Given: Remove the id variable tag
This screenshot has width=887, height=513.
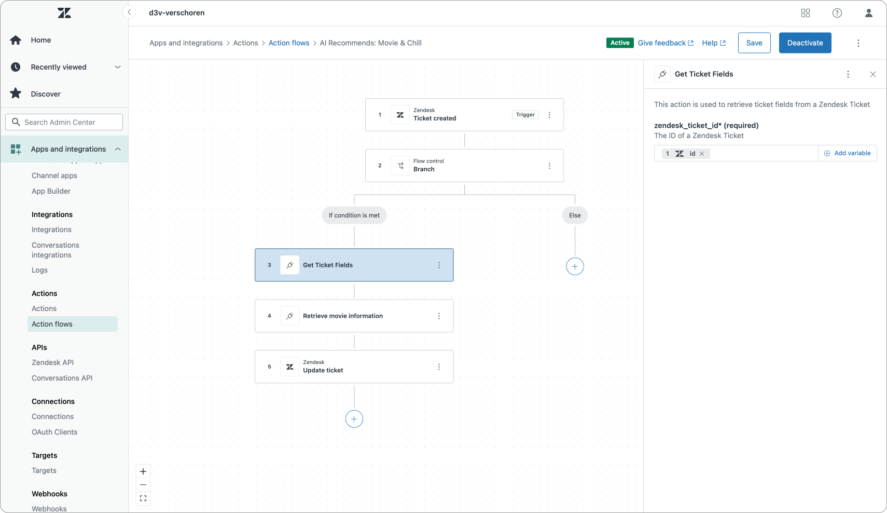Looking at the screenshot, I should [x=702, y=154].
